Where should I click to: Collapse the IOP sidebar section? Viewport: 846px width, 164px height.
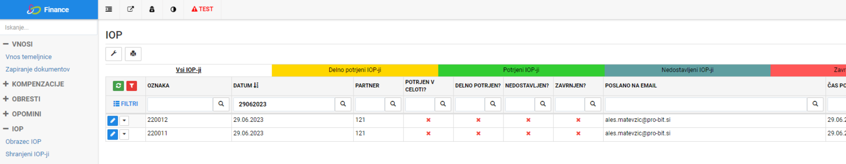[13, 129]
